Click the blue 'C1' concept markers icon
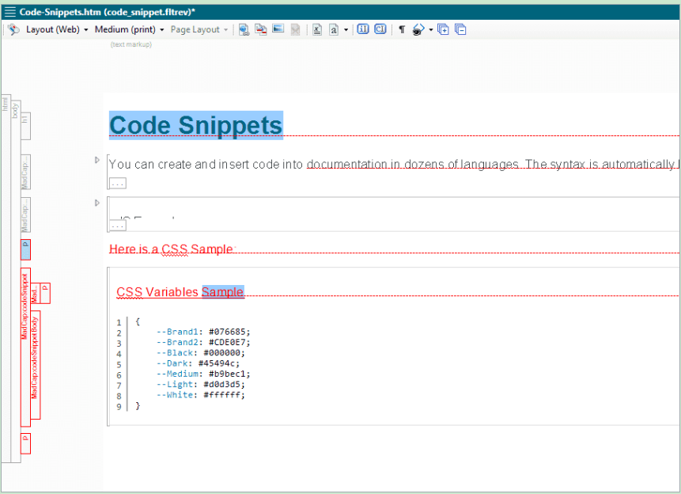The height and width of the screenshot is (494, 681). pos(380,29)
